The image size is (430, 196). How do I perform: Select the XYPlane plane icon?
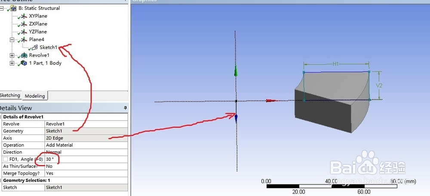[x=24, y=16]
